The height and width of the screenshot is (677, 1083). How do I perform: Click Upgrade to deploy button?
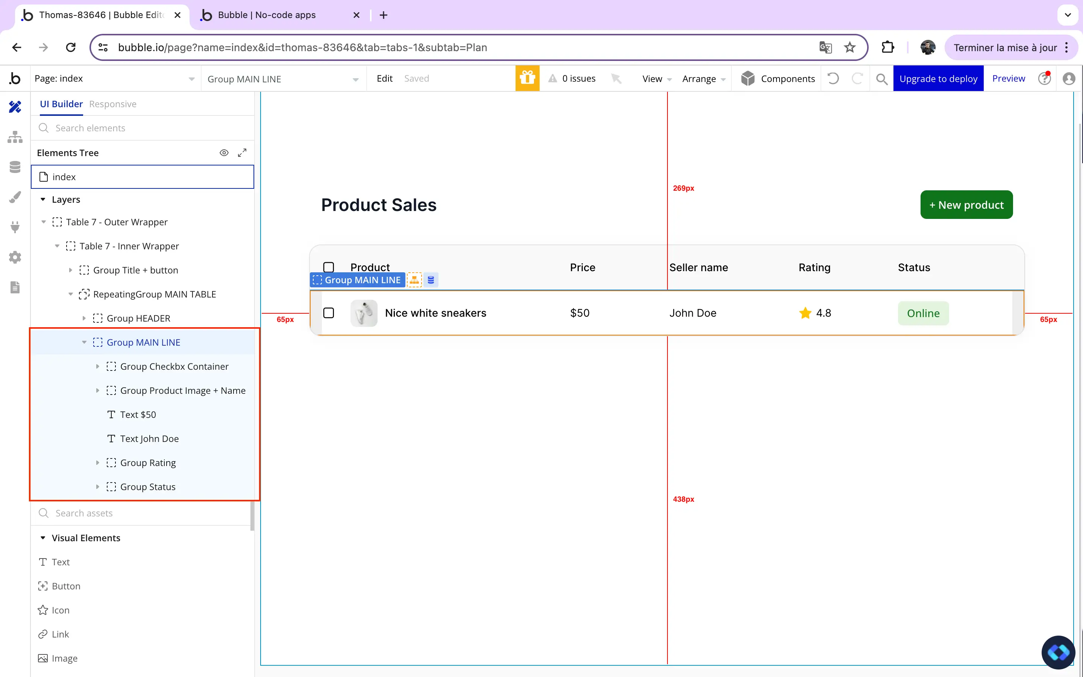click(939, 78)
